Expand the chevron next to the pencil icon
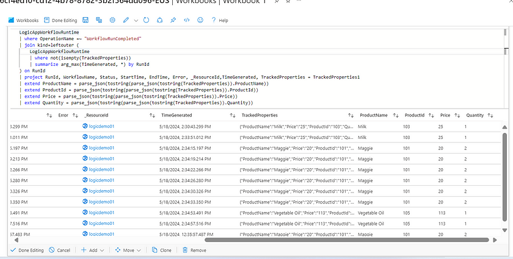This screenshot has height=259, width=513. pyautogui.click(x=136, y=21)
